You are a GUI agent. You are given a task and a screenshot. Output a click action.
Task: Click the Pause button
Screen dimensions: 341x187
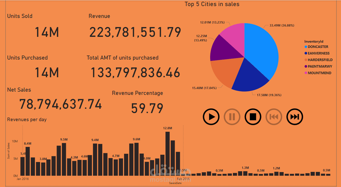coord(232,117)
